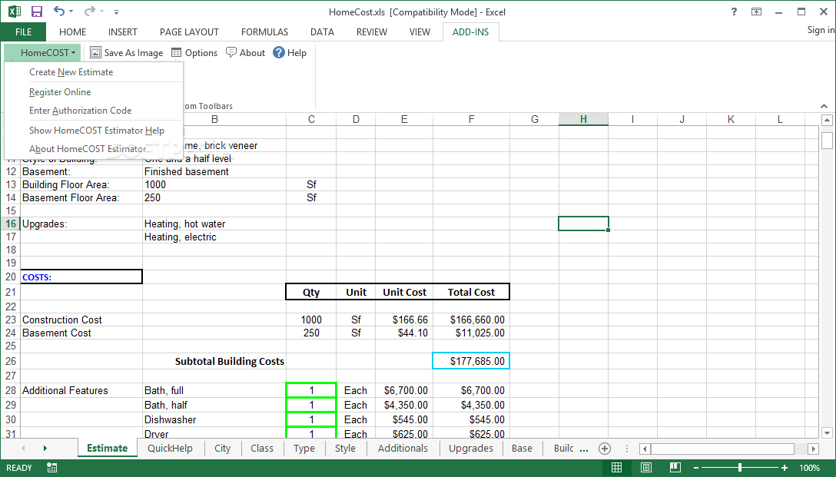This screenshot has width=836, height=477.
Task: Open Ribbon Display Options icon
Action: [757, 12]
